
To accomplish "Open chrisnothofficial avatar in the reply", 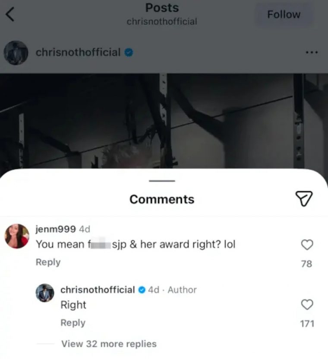I will click(x=45, y=293).
